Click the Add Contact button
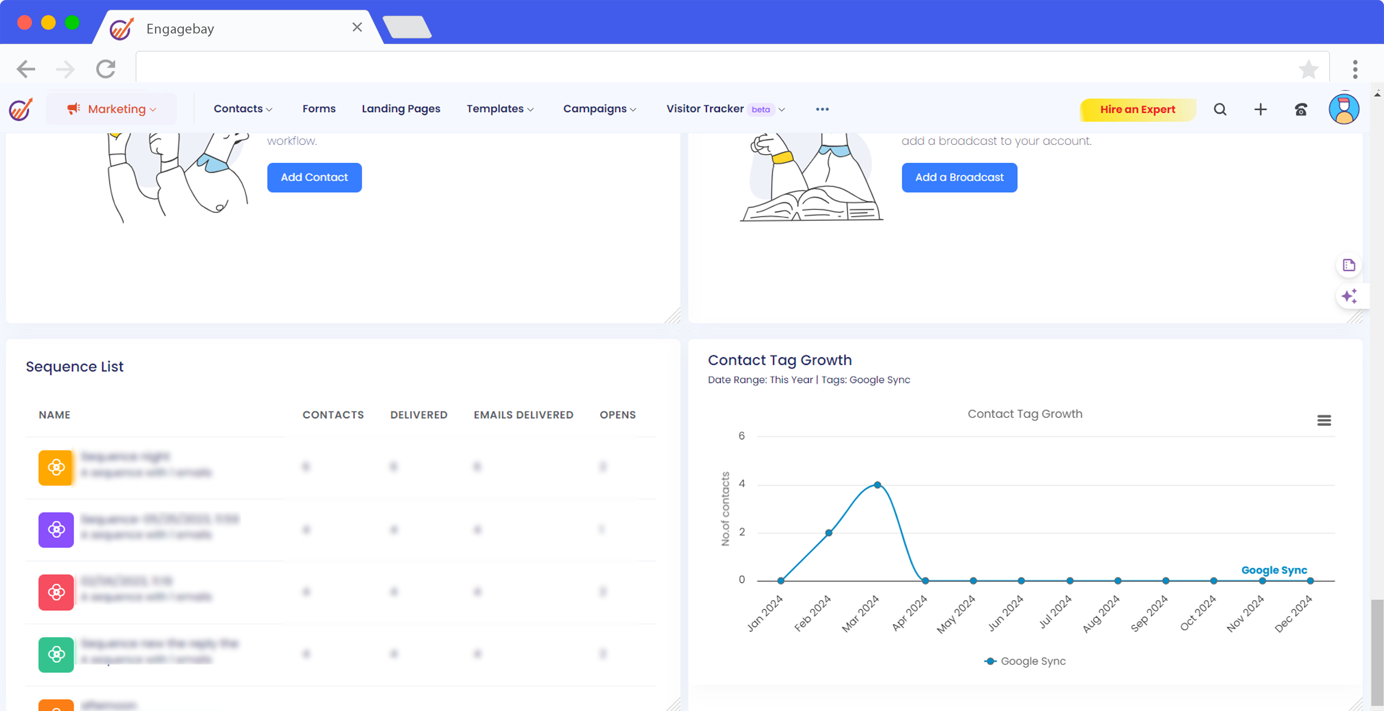1384x711 pixels. 314,177
